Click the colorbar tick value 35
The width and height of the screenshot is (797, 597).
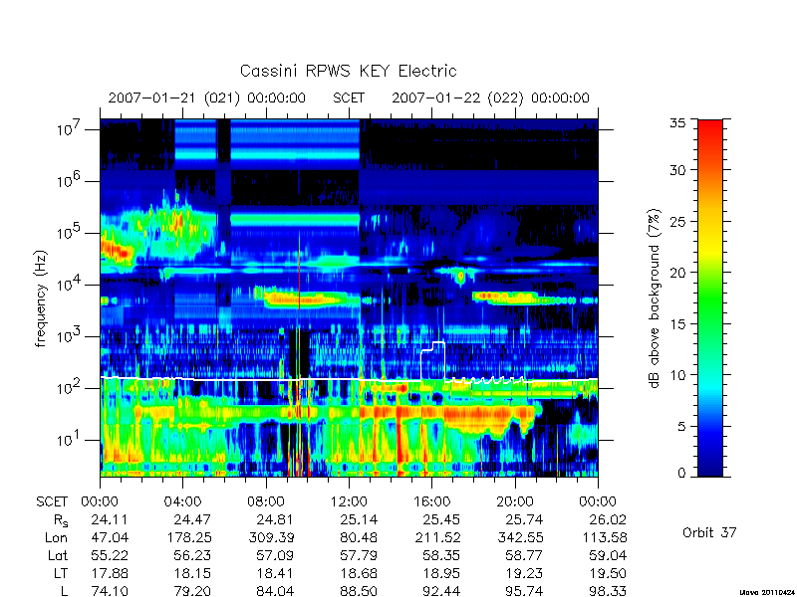(677, 123)
